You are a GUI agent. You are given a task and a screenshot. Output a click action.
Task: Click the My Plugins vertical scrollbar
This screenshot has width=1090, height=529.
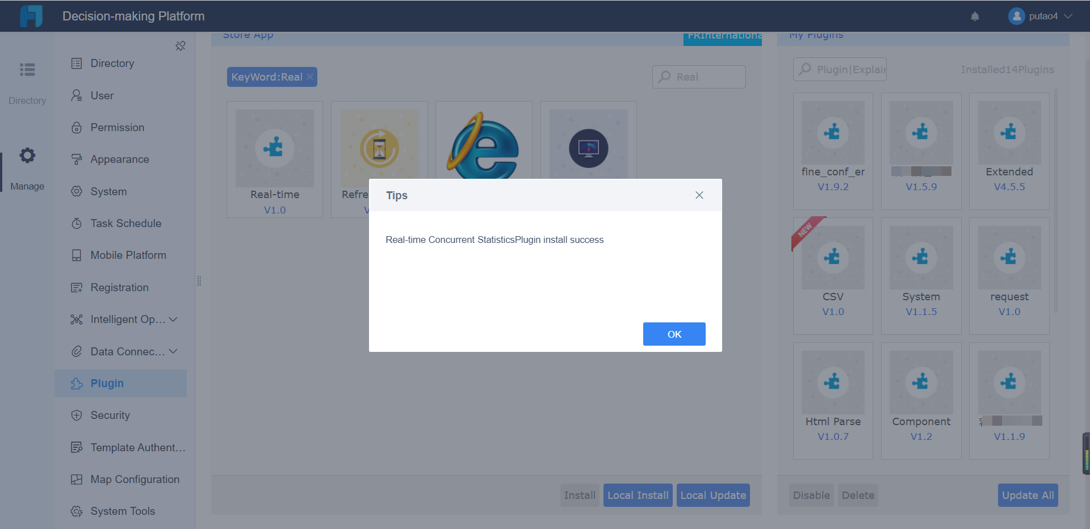[1056, 200]
